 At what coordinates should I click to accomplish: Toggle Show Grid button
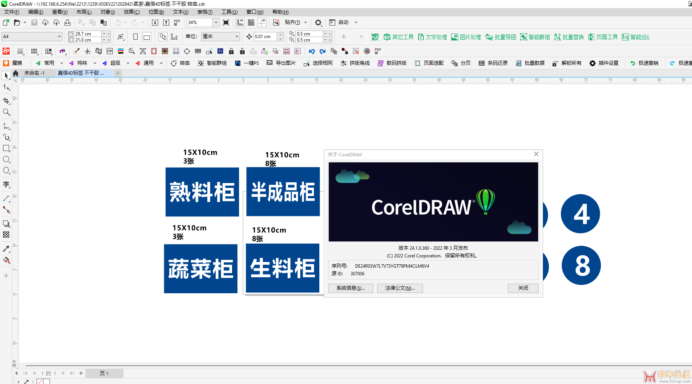[x=251, y=22]
